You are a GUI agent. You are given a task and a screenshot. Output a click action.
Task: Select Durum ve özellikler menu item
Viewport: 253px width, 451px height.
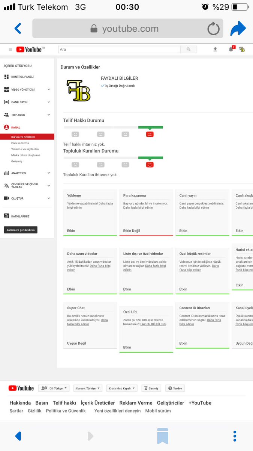pos(27,137)
